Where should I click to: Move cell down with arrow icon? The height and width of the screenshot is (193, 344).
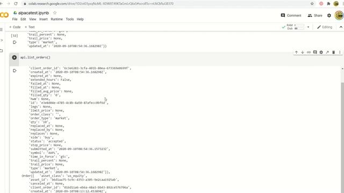(303, 53)
